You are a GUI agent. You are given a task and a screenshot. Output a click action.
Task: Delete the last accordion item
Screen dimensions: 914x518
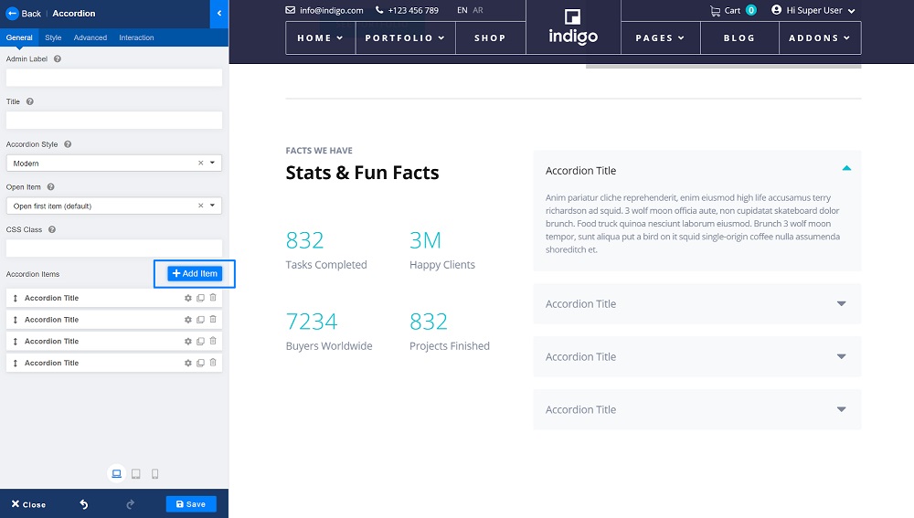[x=213, y=363]
